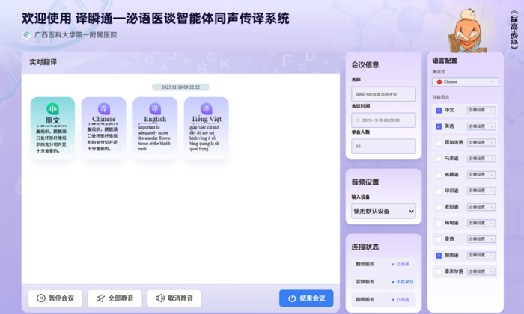The width and height of the screenshot is (524, 314).
Task: Click the translate icon on Chinese card
Action: click(103, 109)
